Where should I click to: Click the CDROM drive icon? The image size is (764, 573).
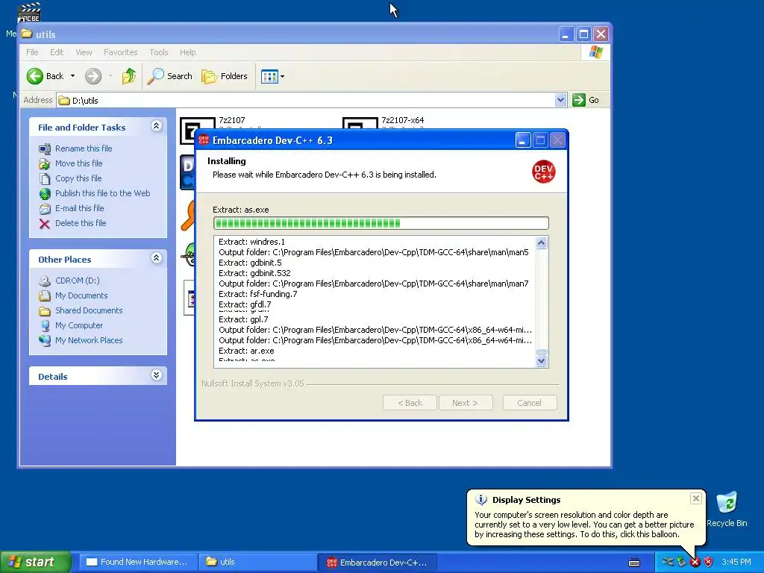45,281
